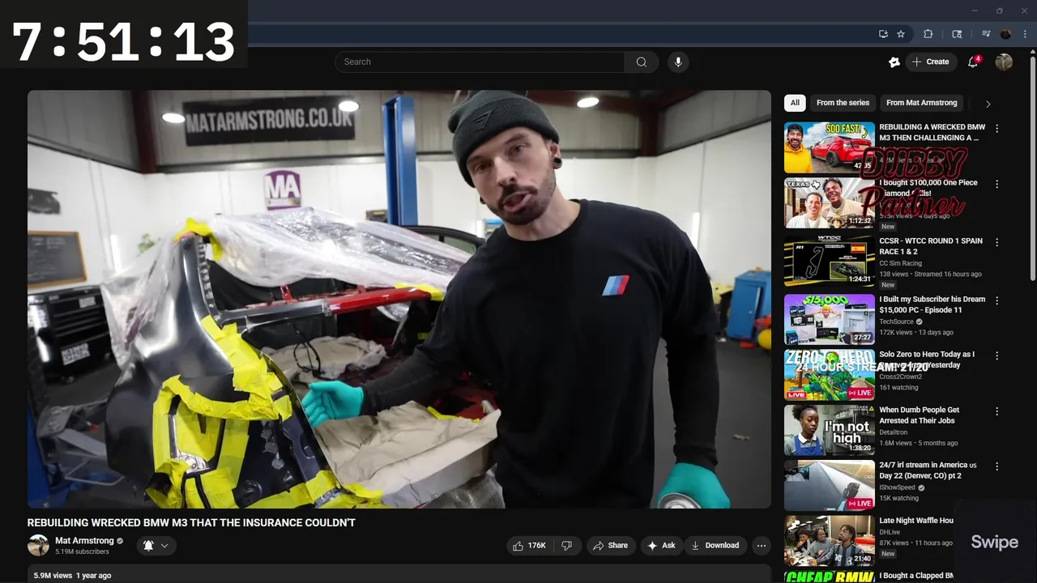The image size is (1037, 583).
Task: Click the 5.19M subscribers text
Action: (x=82, y=552)
